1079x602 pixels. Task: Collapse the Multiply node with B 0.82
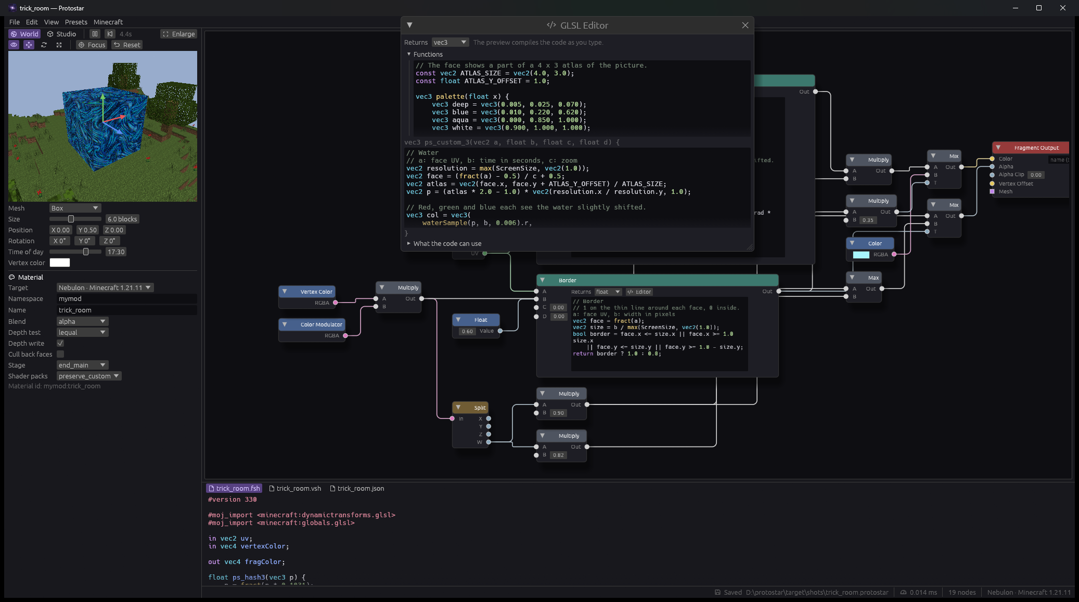coord(543,436)
